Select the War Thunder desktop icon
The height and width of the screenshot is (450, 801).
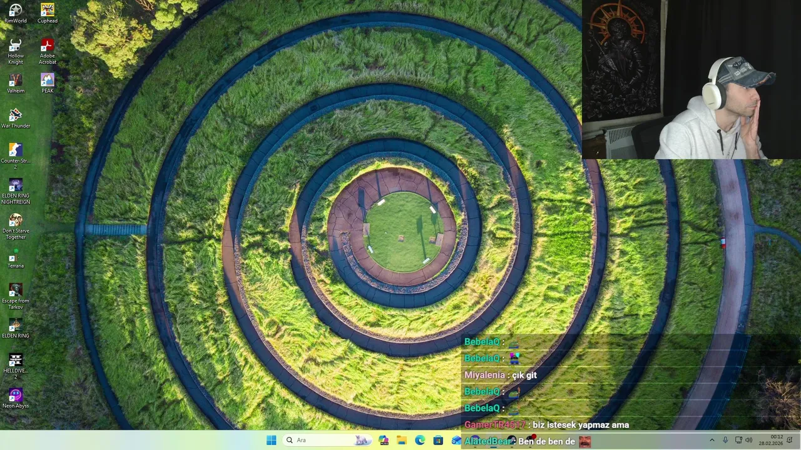tap(16, 118)
